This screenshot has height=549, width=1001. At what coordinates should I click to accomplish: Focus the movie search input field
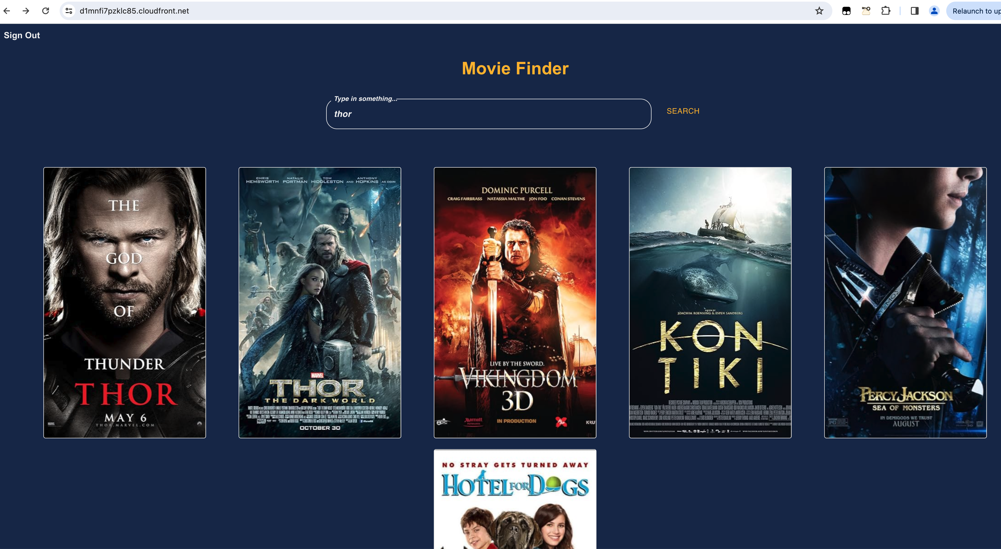[x=488, y=114]
